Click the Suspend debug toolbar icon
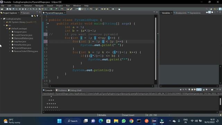The height and width of the screenshot is (125, 222). (23, 9)
